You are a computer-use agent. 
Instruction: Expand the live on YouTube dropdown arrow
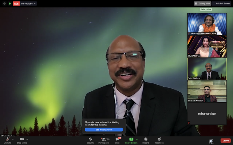(35, 4)
